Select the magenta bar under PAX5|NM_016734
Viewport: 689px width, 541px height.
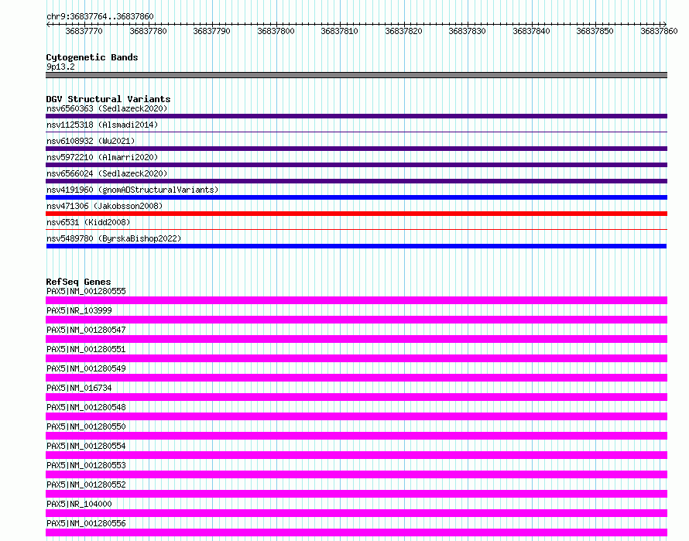point(356,397)
